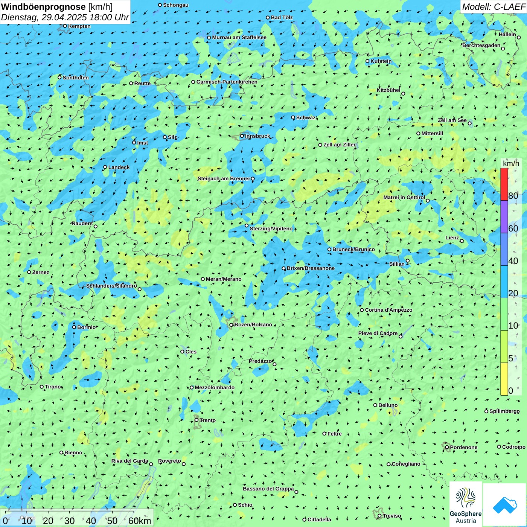Click the Hallein marker circle
The height and width of the screenshot is (527, 527).
(x=518, y=38)
